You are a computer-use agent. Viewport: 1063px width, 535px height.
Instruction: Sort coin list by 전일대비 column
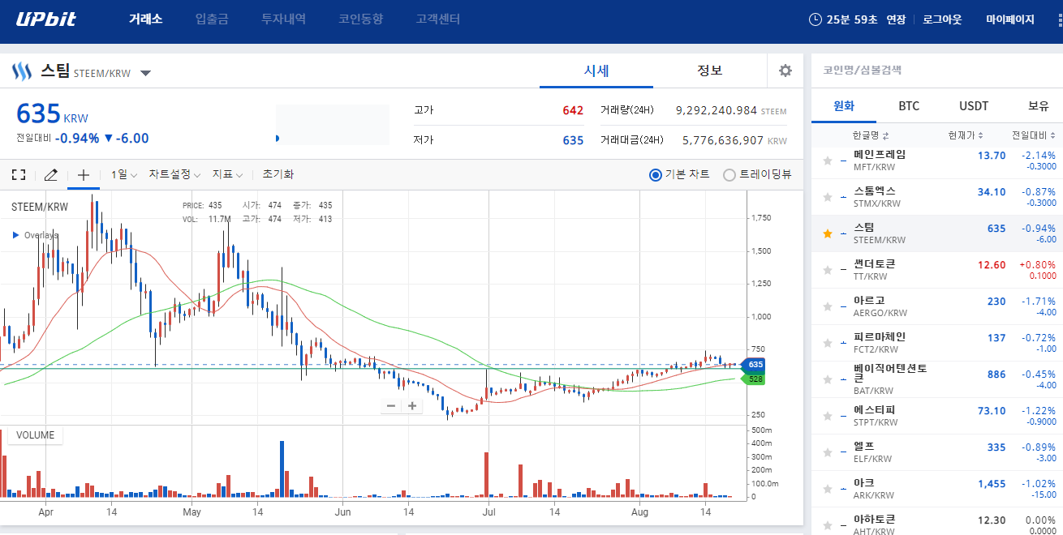pos(1033,135)
